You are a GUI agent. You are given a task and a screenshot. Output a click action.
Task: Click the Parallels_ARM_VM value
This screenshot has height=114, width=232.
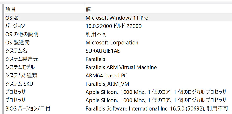(107, 84)
